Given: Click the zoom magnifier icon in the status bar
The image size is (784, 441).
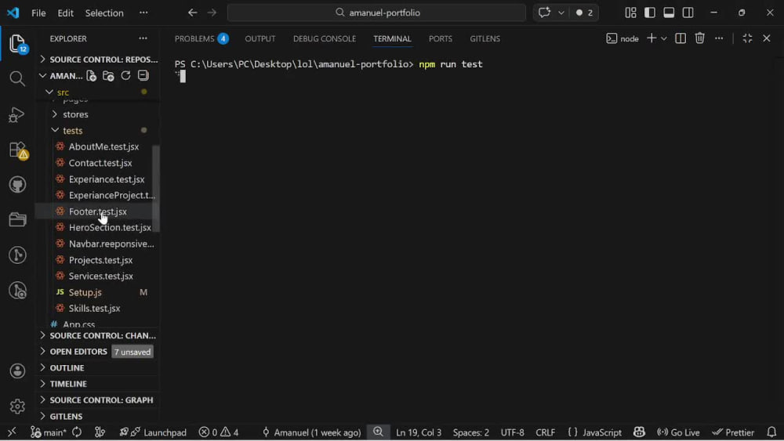Looking at the screenshot, I should [378, 432].
